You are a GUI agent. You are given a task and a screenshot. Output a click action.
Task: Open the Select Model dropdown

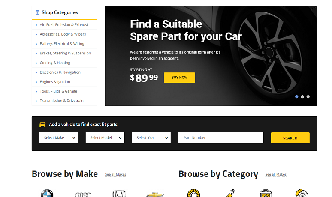click(105, 138)
